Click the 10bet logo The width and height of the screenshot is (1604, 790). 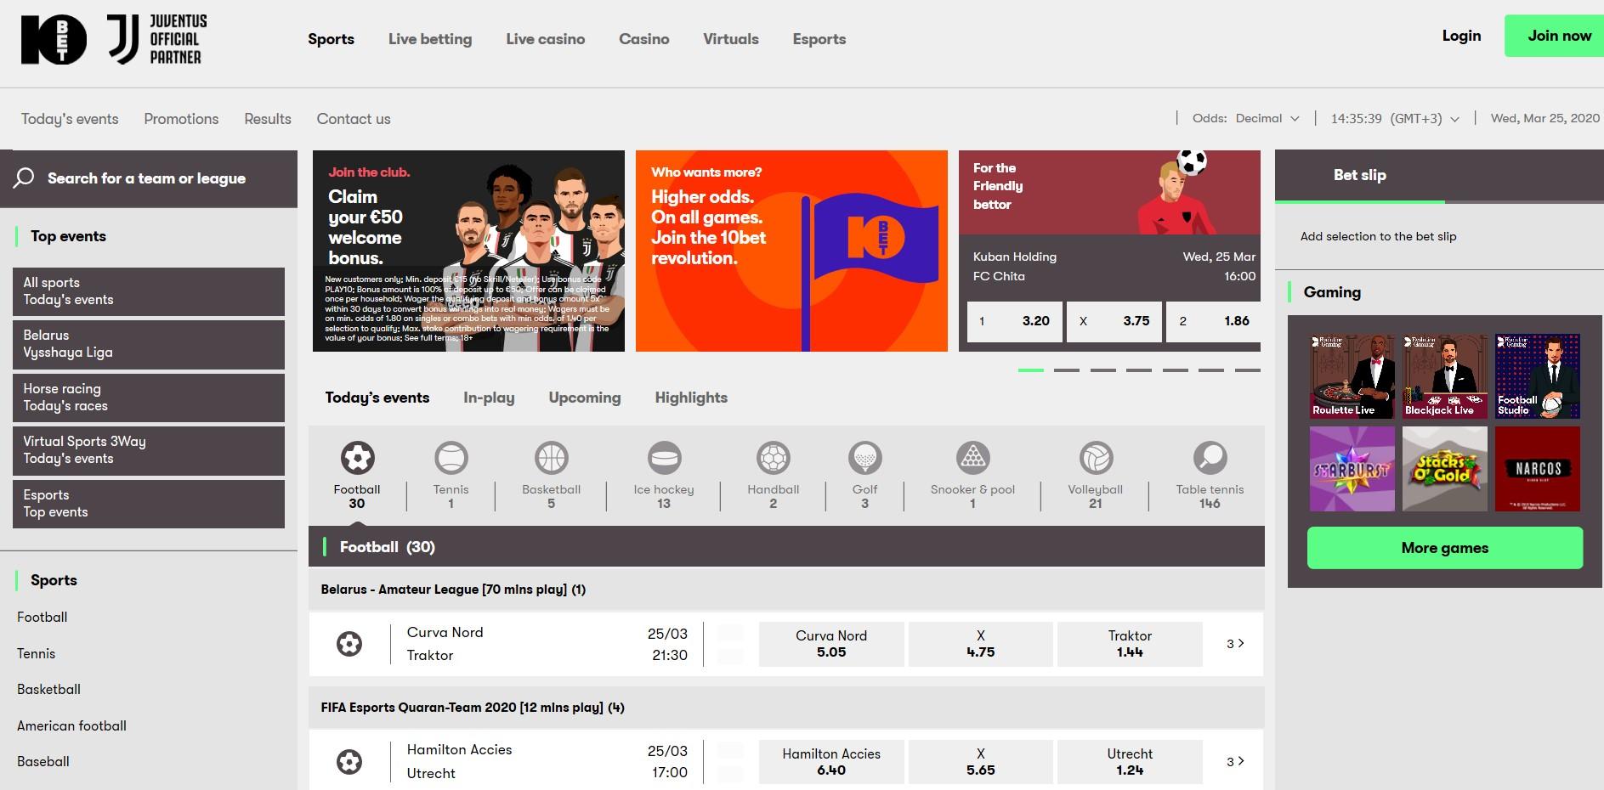pyautogui.click(x=54, y=39)
